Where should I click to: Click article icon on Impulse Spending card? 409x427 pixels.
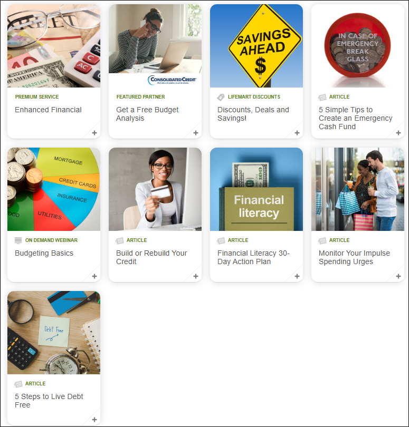click(322, 240)
